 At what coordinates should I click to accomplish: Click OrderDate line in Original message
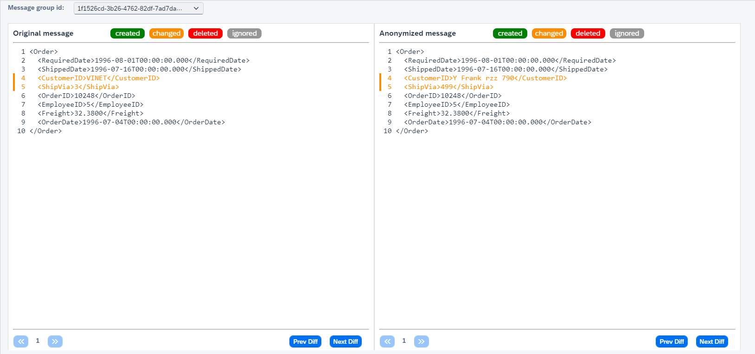pyautogui.click(x=131, y=122)
